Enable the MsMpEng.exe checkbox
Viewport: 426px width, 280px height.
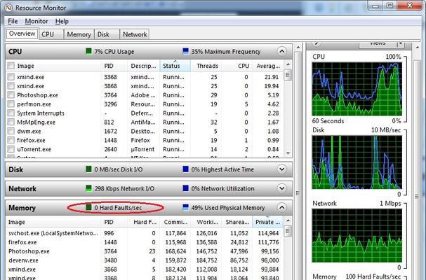(11, 122)
